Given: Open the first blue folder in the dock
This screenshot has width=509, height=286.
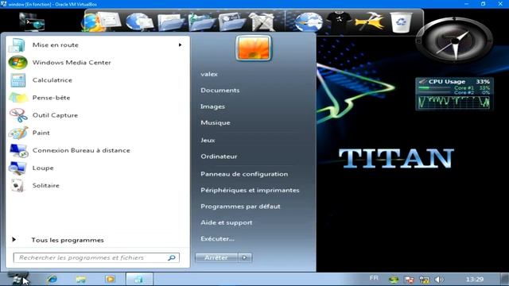Looking at the screenshot, I should (171, 22).
